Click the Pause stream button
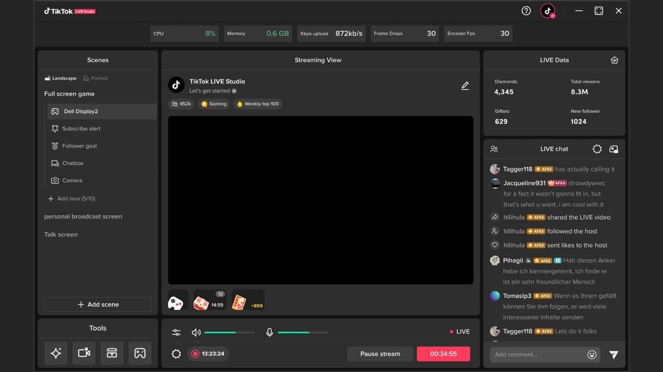Viewport: 663px width, 372px height. [380, 354]
